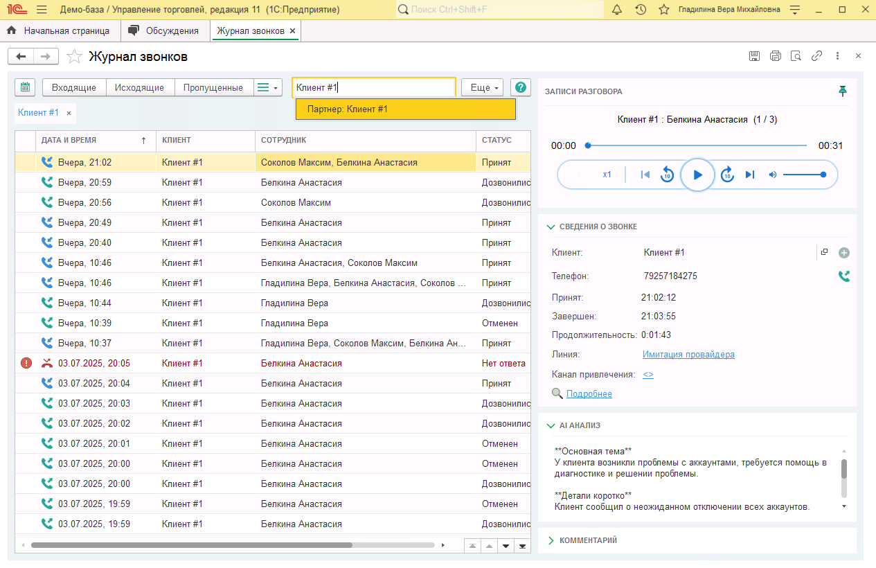Click the save icon in the header

point(754,56)
